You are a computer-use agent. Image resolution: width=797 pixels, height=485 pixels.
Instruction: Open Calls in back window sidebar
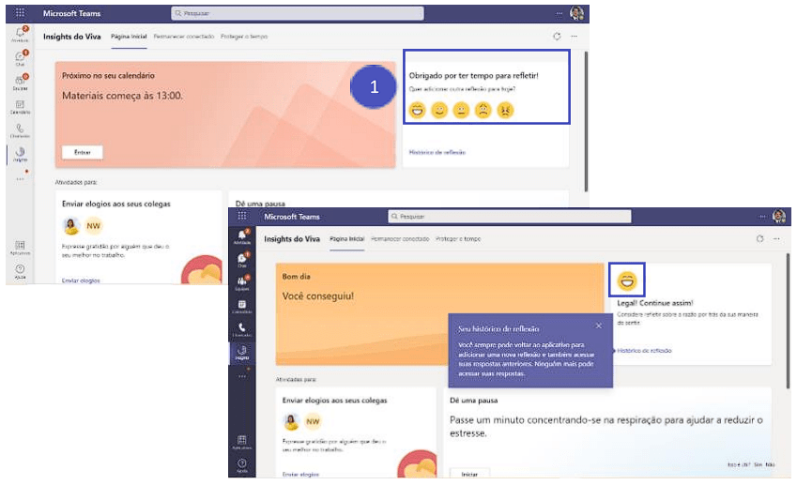pyautogui.click(x=21, y=130)
